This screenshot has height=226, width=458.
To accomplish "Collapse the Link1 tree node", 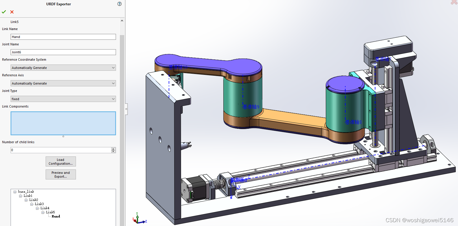I will [x=21, y=196].
